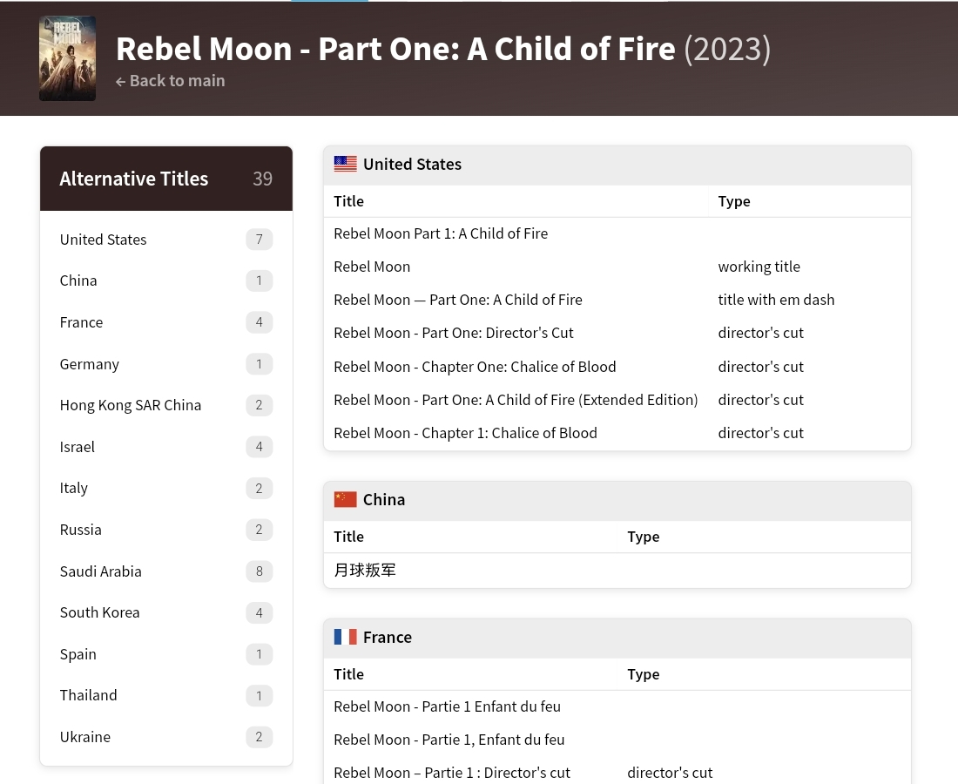Screen dimensions: 958x784
Task: Click the France flag icon
Action: pyautogui.click(x=345, y=636)
